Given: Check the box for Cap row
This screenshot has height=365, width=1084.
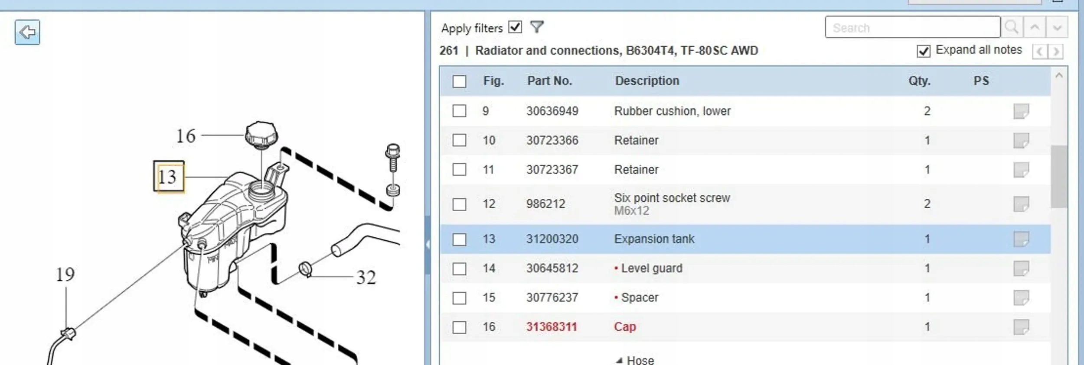Looking at the screenshot, I should click(x=459, y=327).
